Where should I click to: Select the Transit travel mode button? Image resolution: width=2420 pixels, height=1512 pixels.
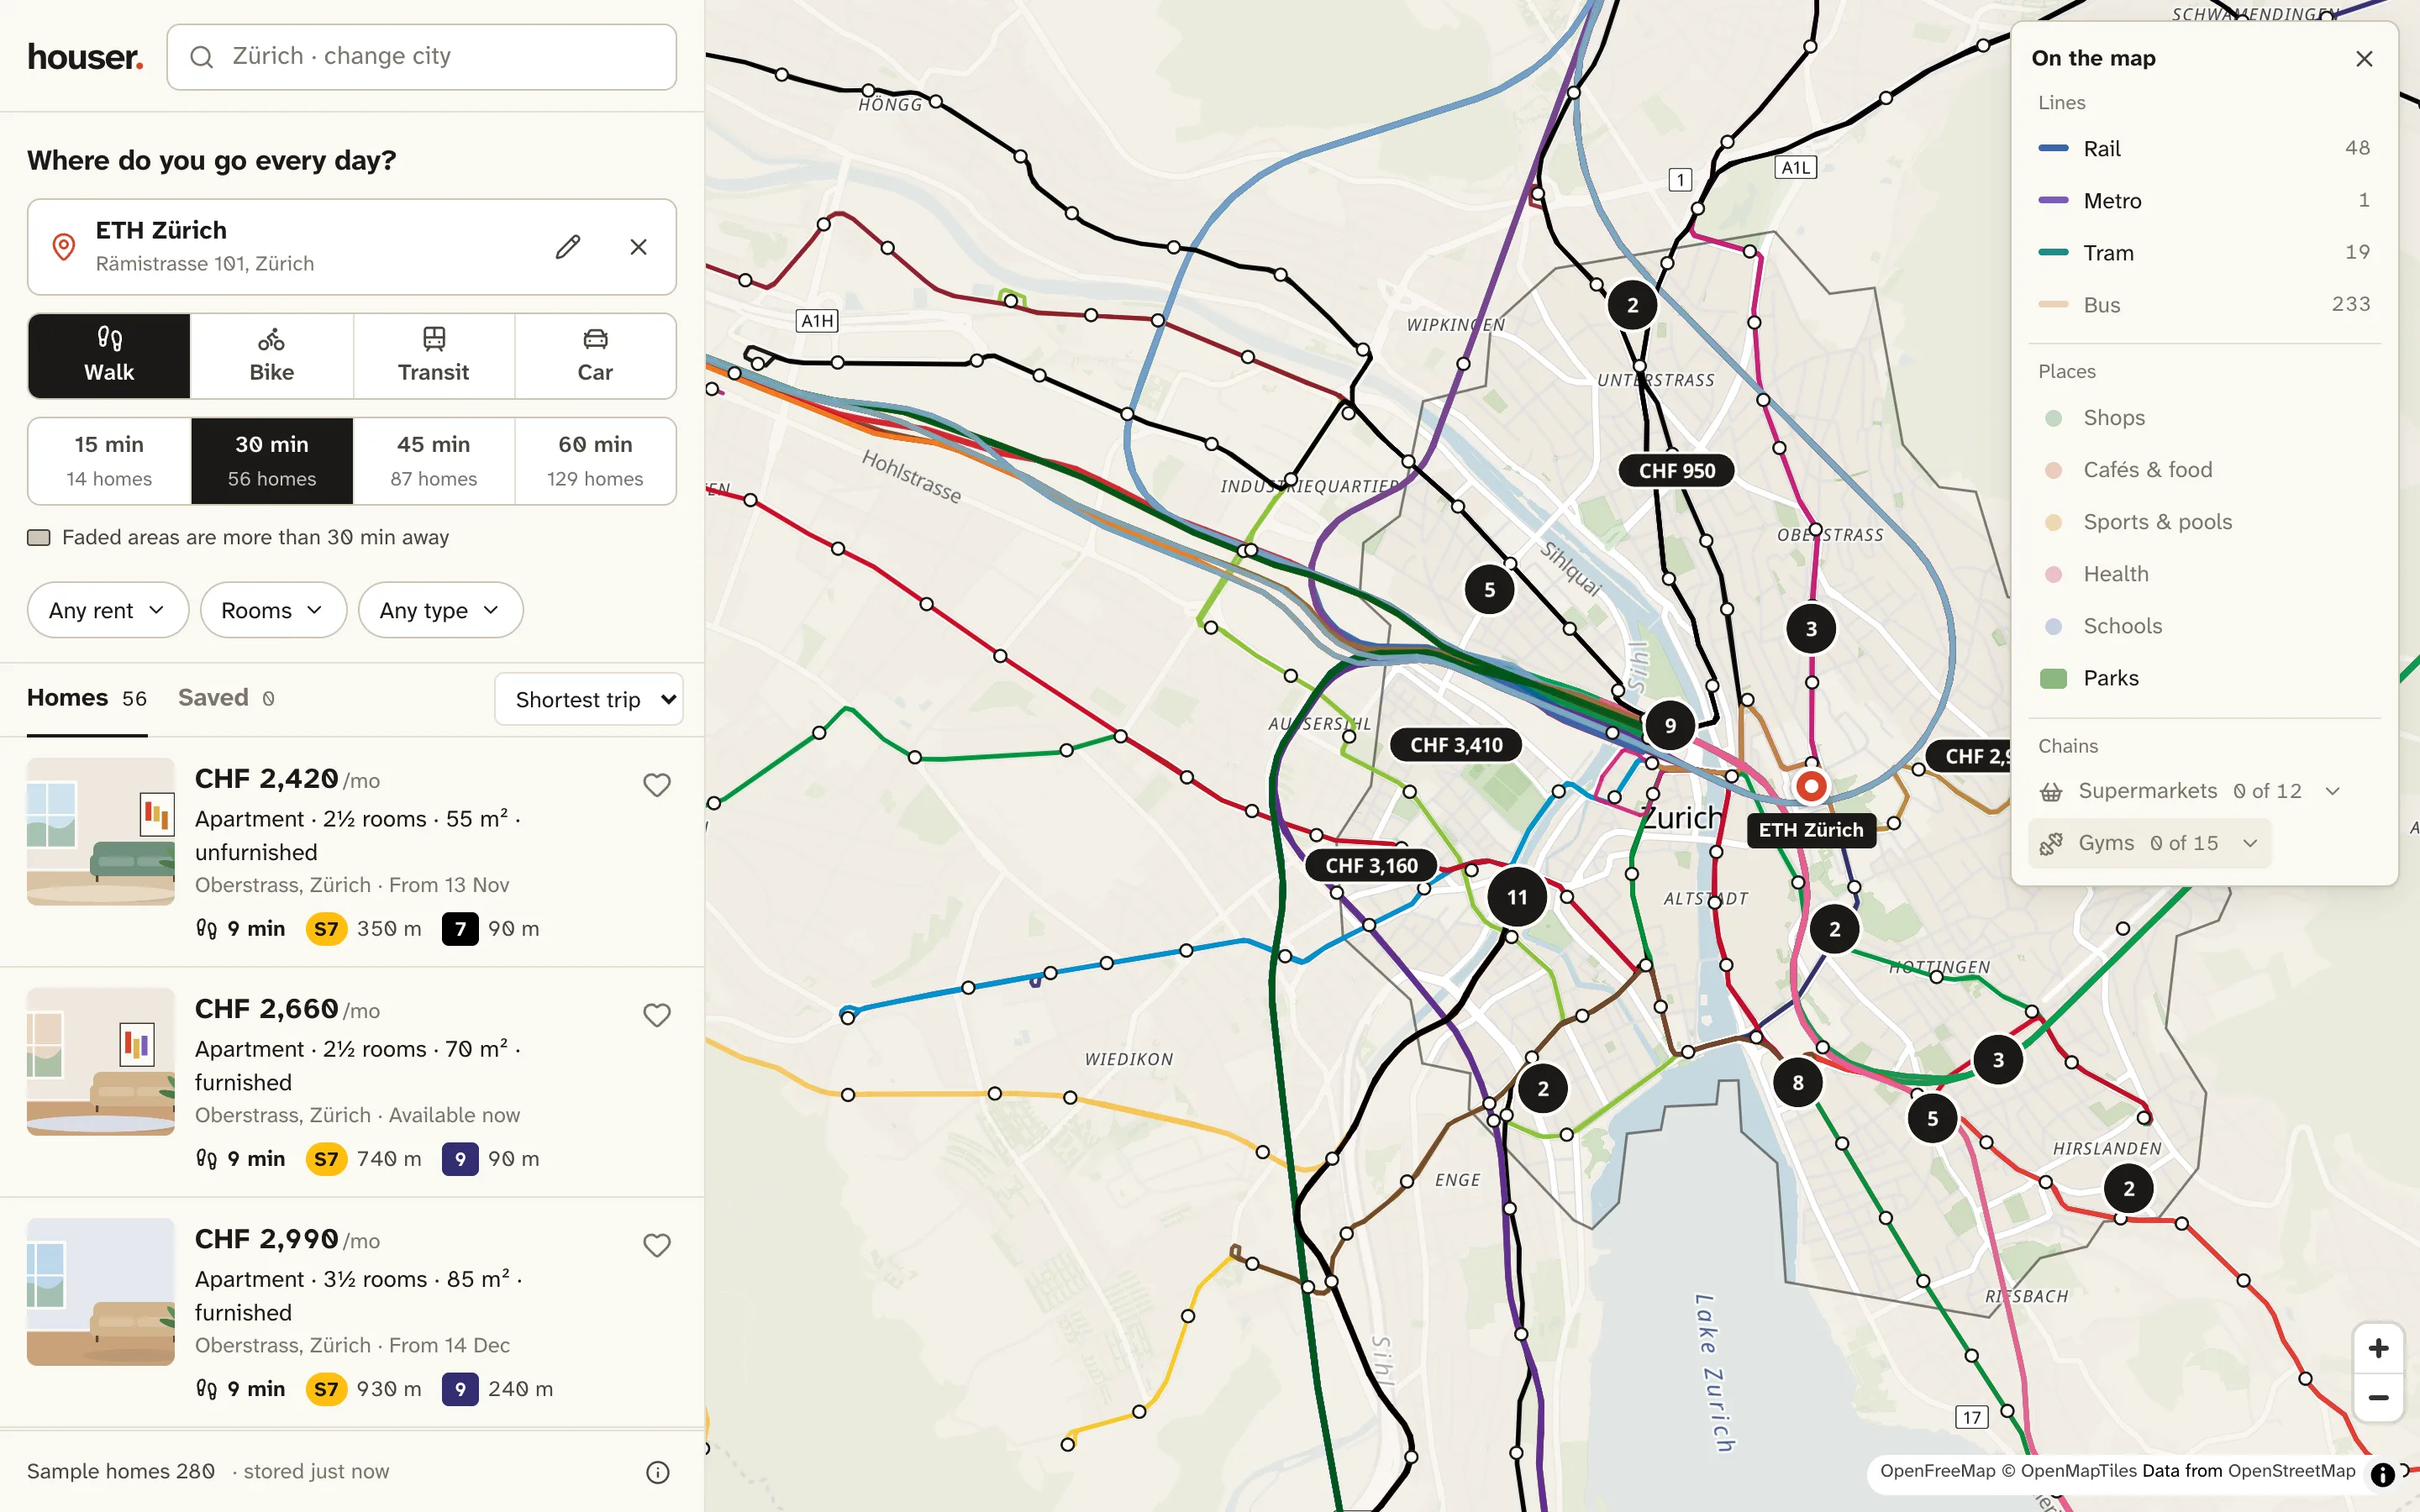tap(433, 356)
